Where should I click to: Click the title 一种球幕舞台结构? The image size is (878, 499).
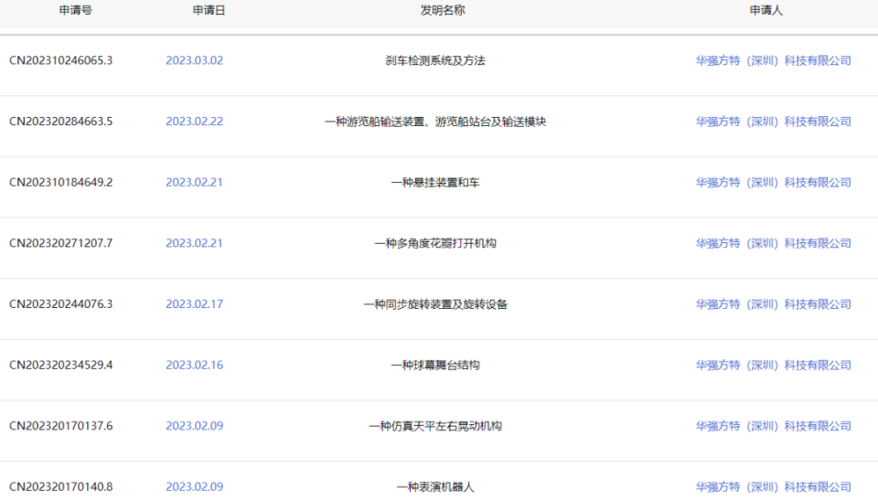coord(435,366)
